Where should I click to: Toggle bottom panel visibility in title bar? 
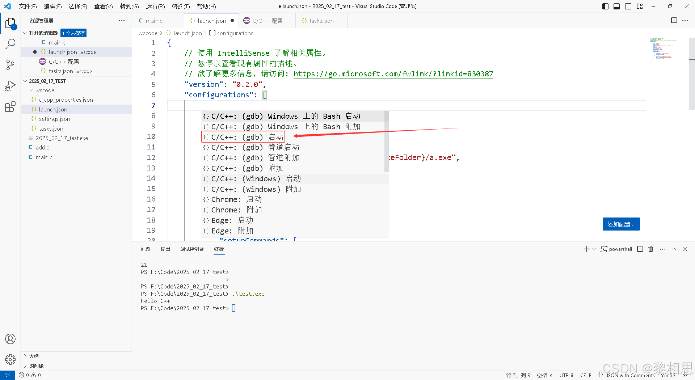coord(617,6)
